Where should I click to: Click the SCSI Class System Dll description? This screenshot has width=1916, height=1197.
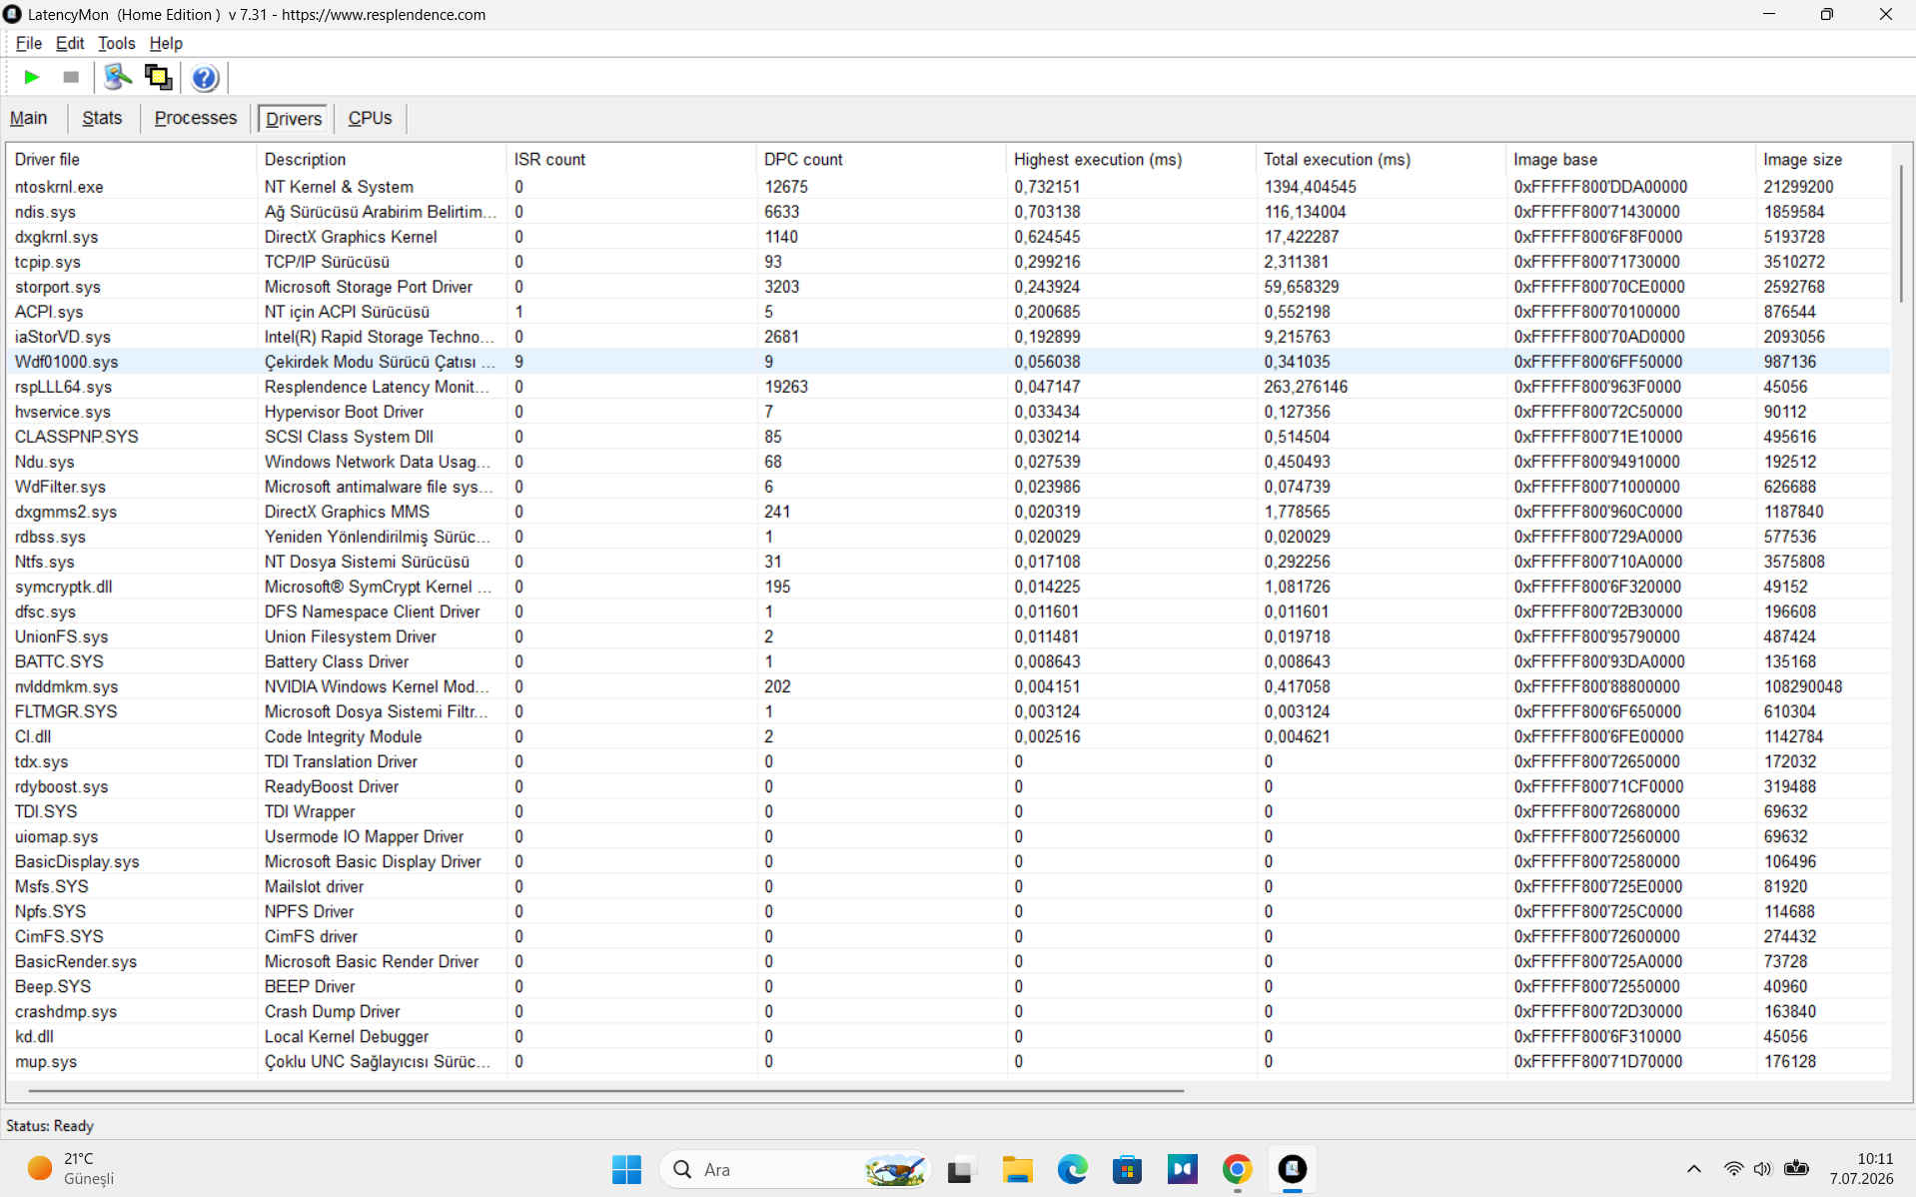pyautogui.click(x=349, y=437)
